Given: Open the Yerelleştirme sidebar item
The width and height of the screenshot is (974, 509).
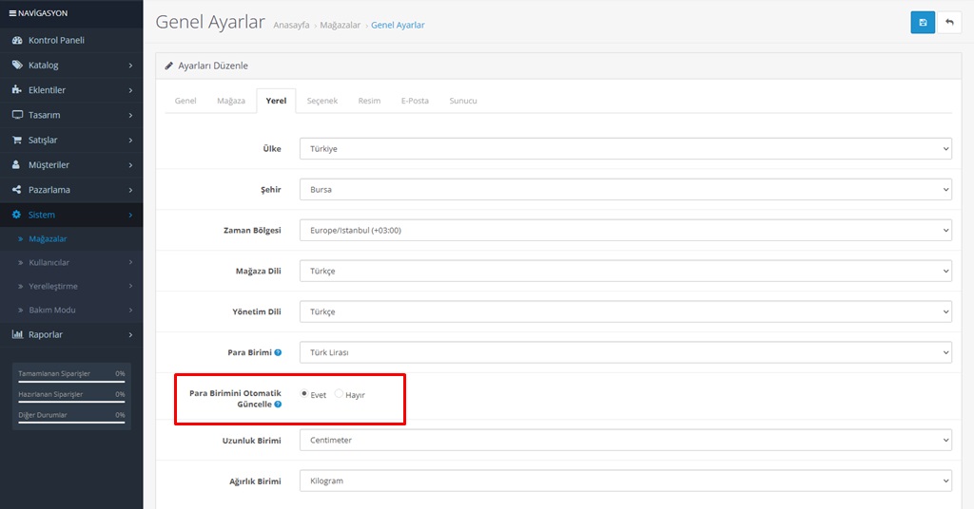Looking at the screenshot, I should [71, 286].
